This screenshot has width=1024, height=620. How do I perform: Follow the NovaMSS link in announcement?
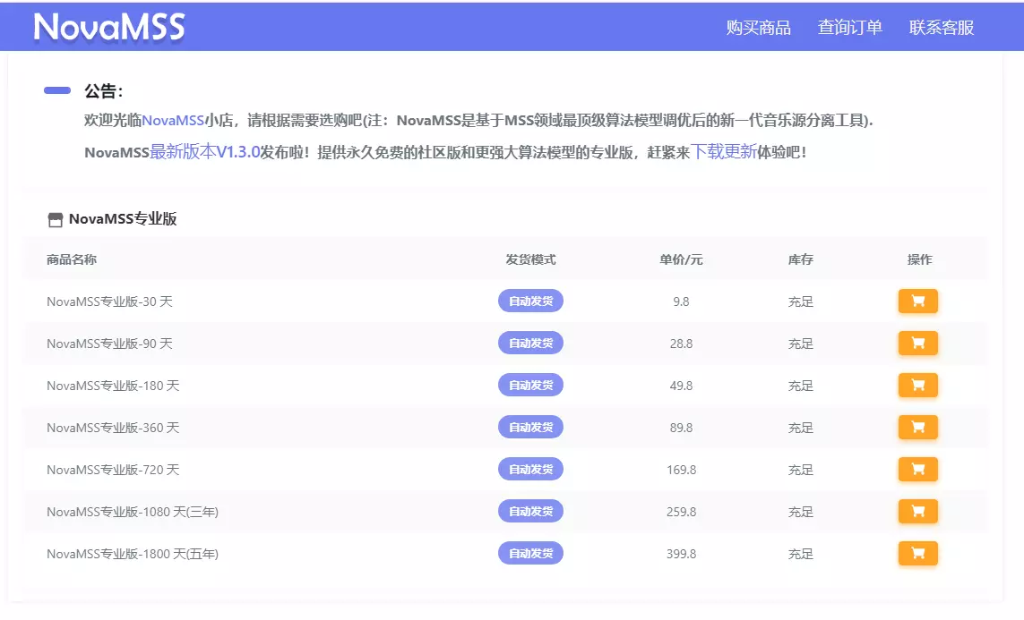(x=173, y=121)
